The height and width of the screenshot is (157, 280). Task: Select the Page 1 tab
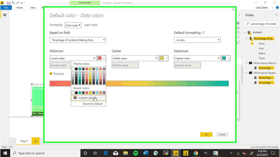click(24, 141)
